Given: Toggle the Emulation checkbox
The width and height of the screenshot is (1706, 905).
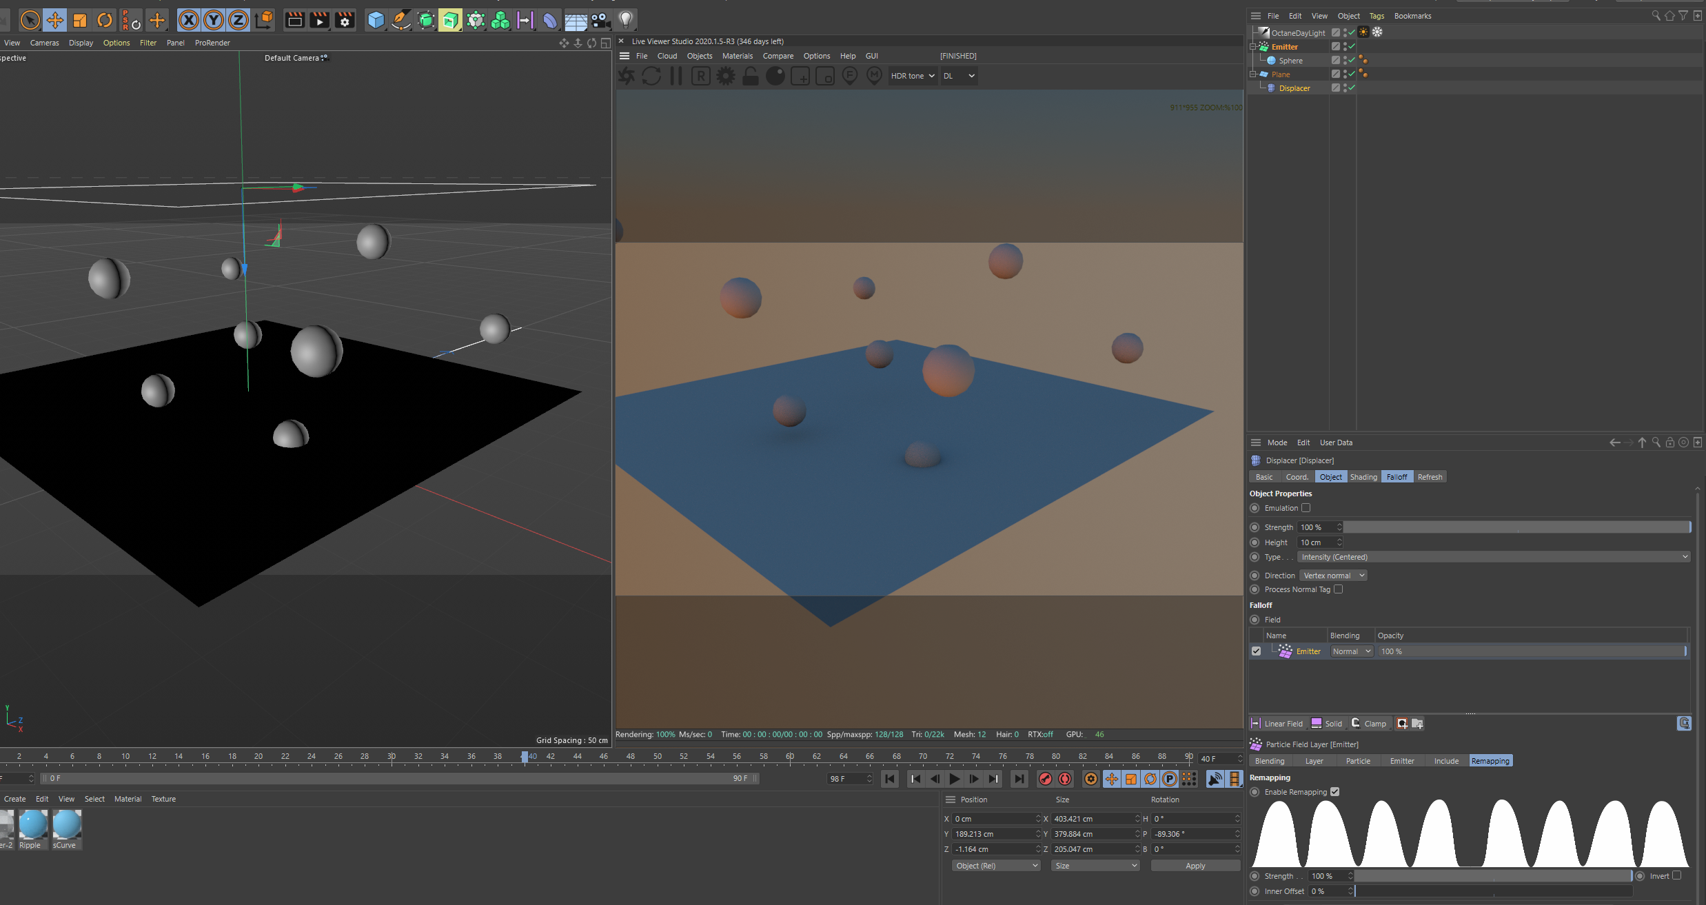Looking at the screenshot, I should pyautogui.click(x=1306, y=508).
